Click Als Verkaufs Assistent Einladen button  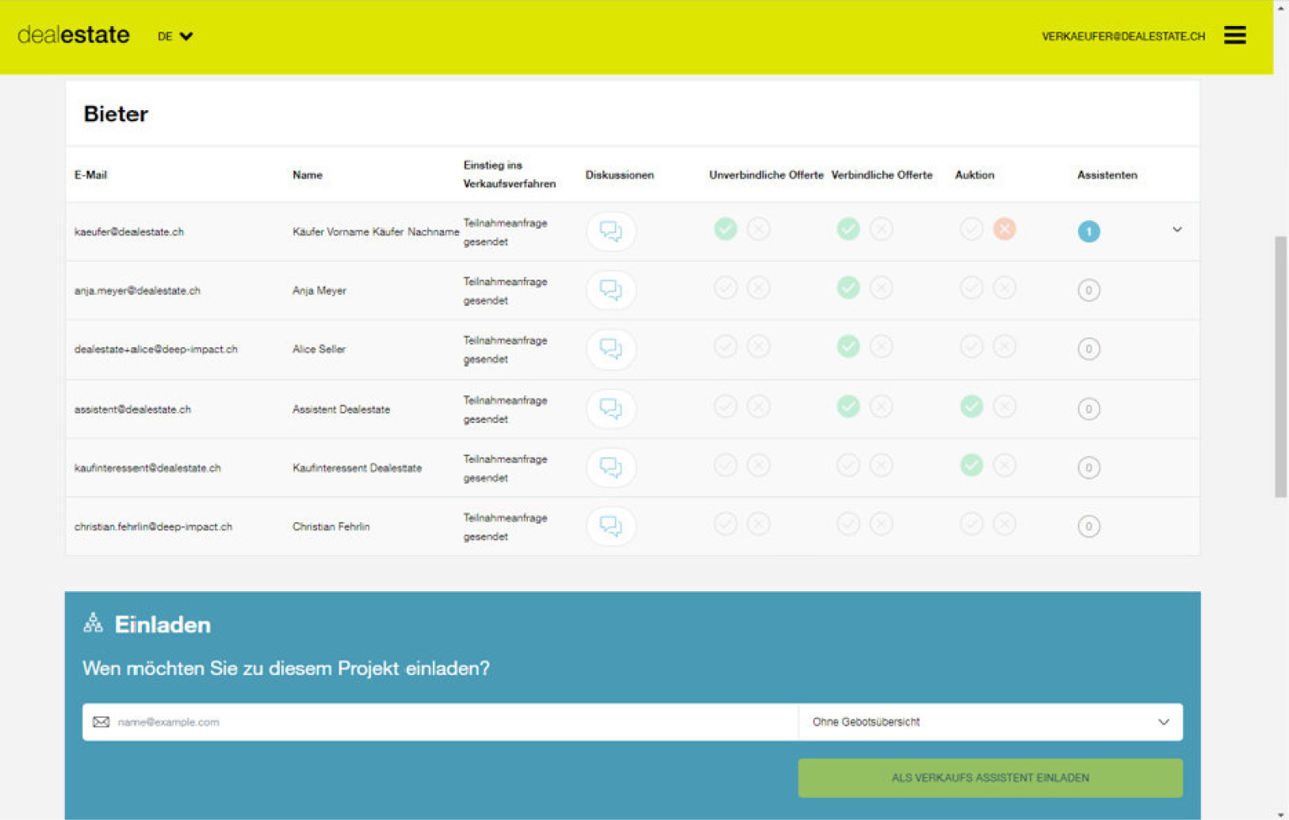(990, 778)
